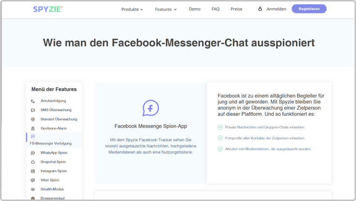Click checkmark beside Private Nachrichten und Gruppen-Chats
This screenshot has height=201, width=356.
point(220,127)
